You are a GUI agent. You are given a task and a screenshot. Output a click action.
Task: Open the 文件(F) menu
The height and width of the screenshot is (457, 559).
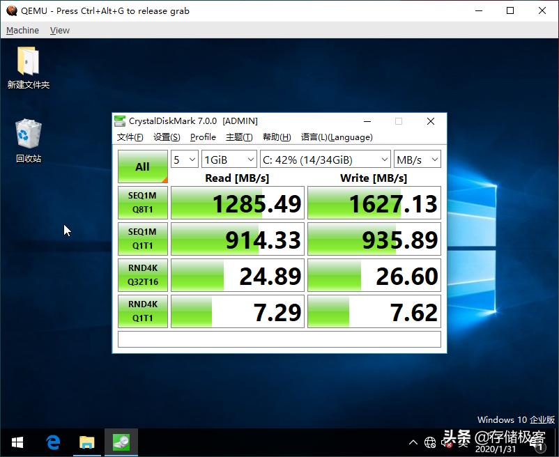pyautogui.click(x=130, y=137)
